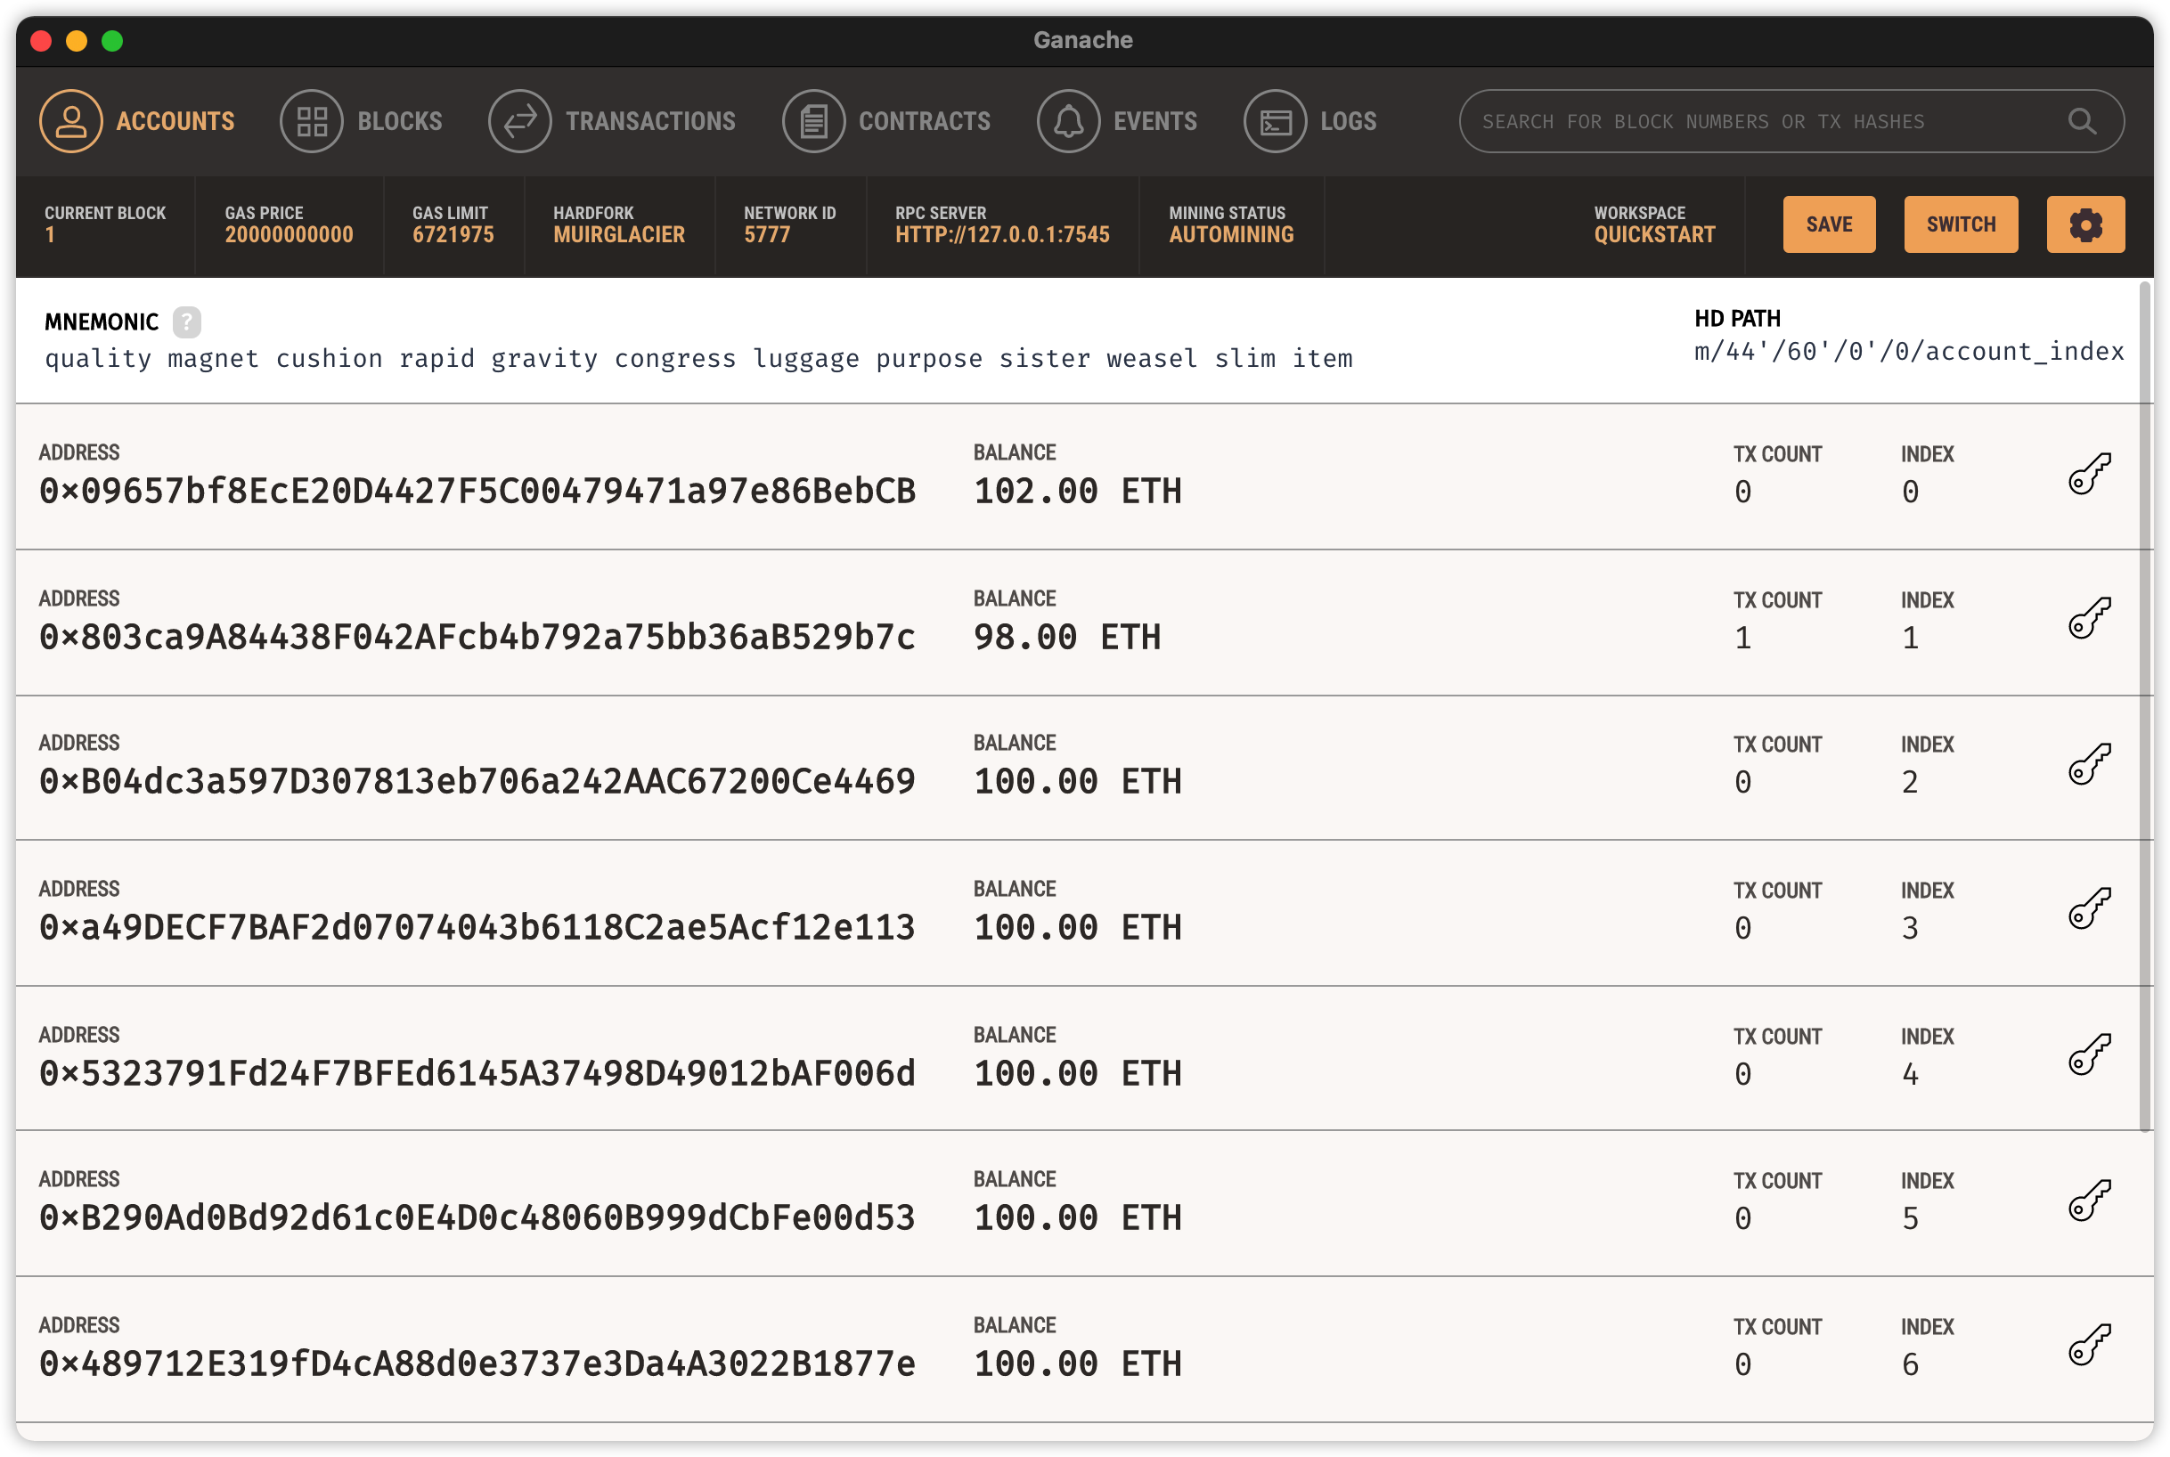
Task: Click the search magnifier icon
Action: (x=2082, y=121)
